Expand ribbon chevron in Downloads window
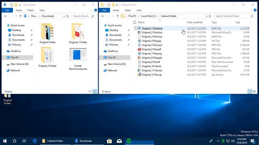Image resolution: width=259 pixels, height=145 pixels. tap(91, 10)
